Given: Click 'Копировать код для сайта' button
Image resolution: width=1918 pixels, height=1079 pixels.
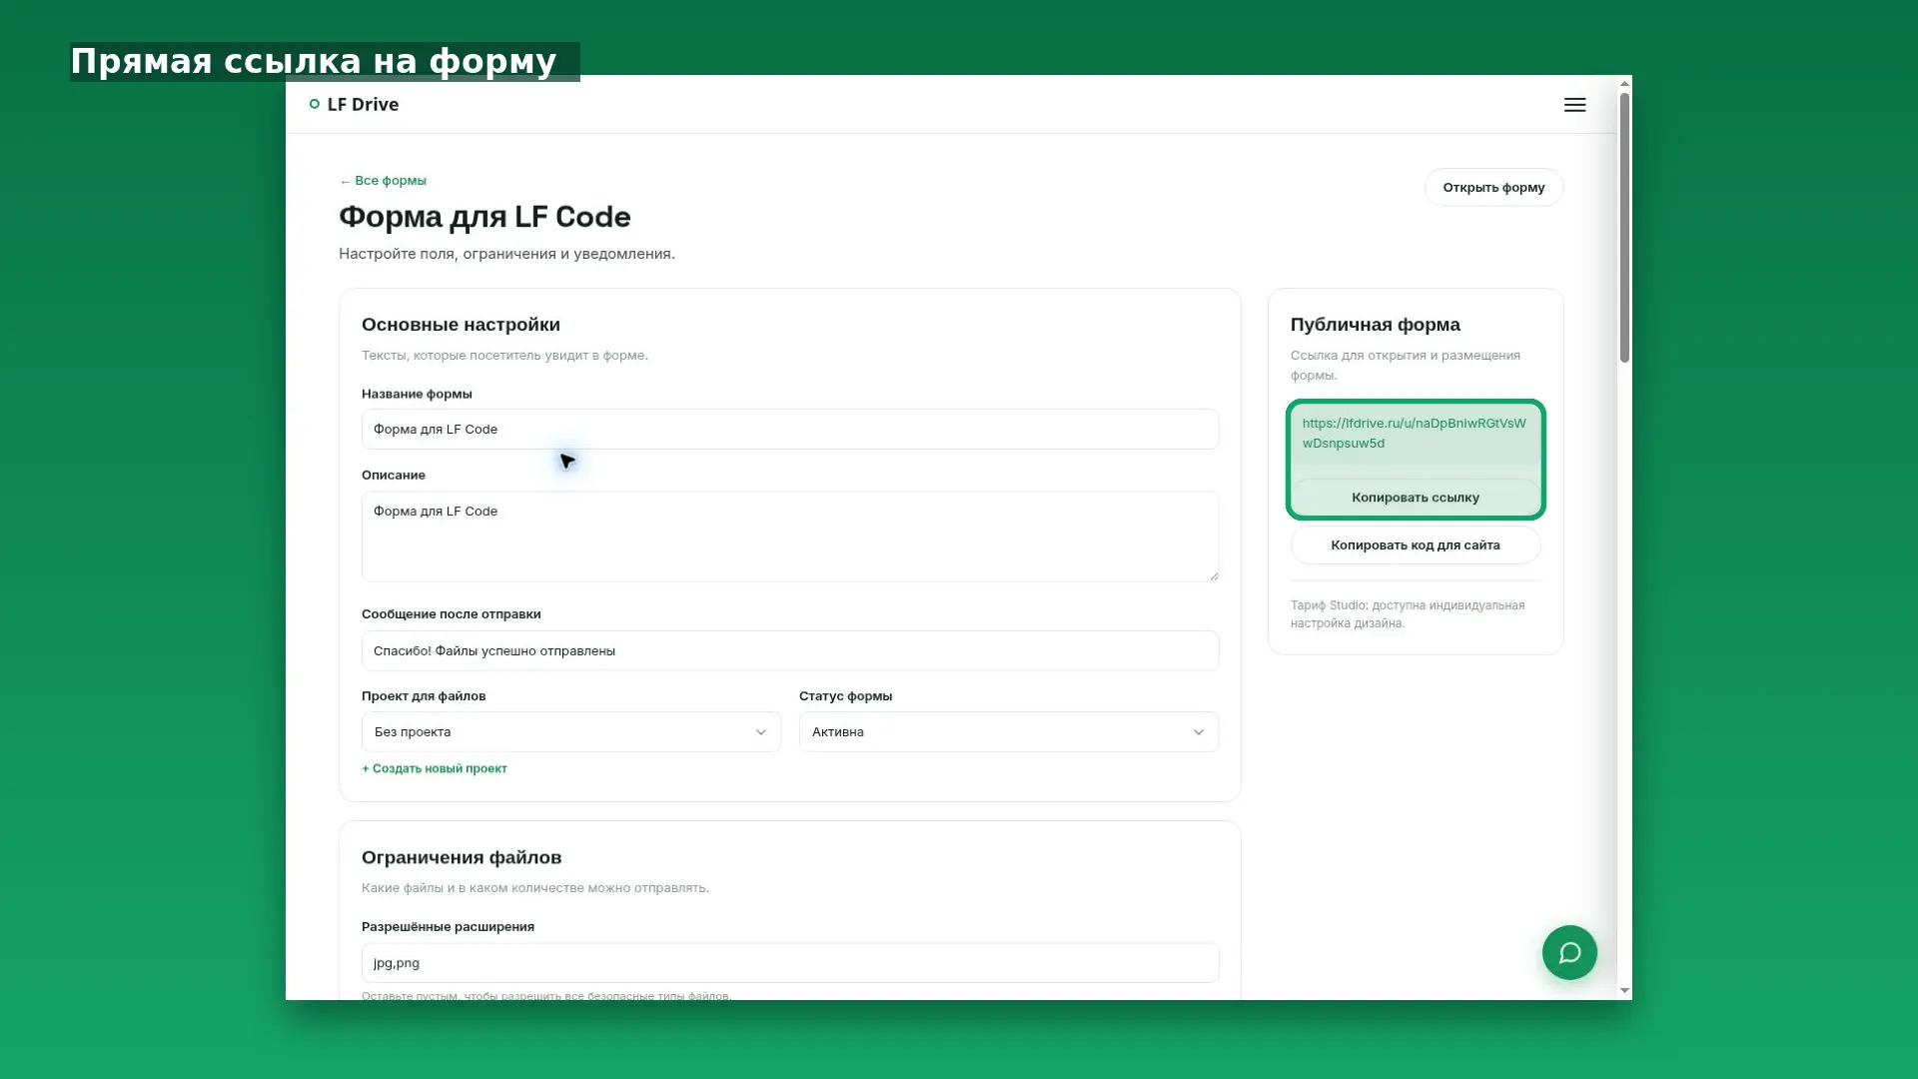Looking at the screenshot, I should pyautogui.click(x=1415, y=545).
